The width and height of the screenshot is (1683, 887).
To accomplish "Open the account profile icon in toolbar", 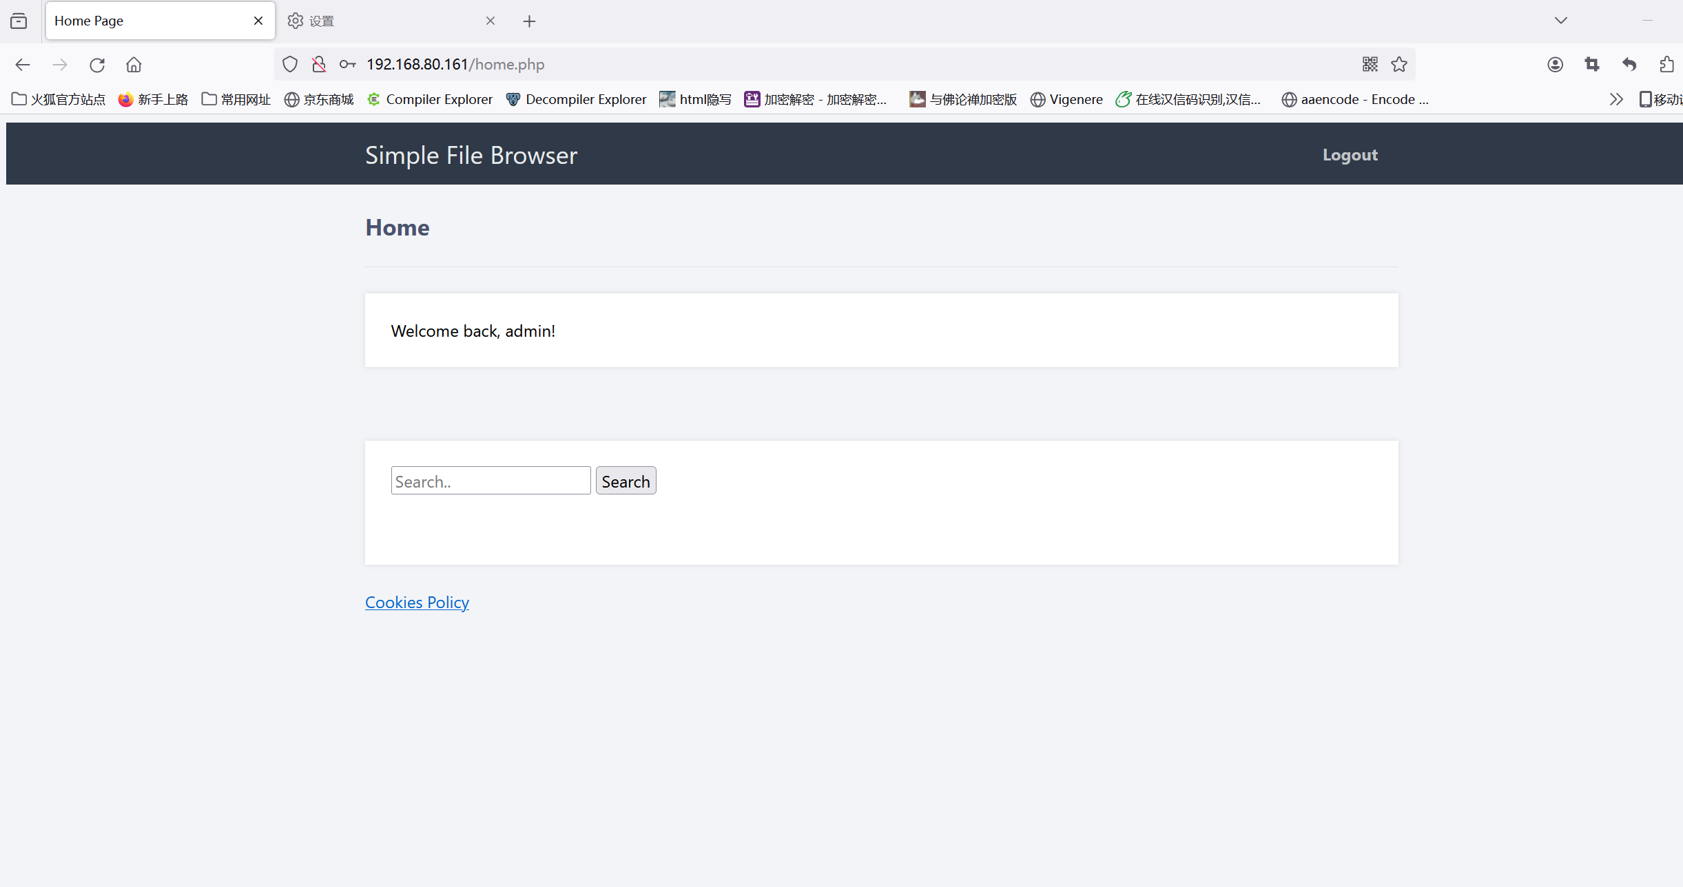I will [1555, 65].
